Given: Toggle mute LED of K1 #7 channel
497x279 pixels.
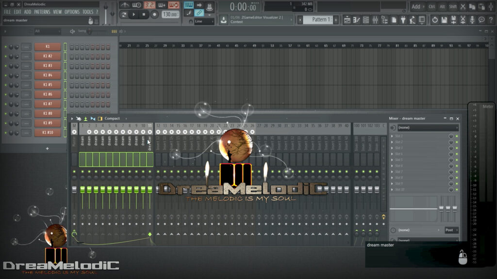Looking at the screenshot, I should [x=6, y=104].
